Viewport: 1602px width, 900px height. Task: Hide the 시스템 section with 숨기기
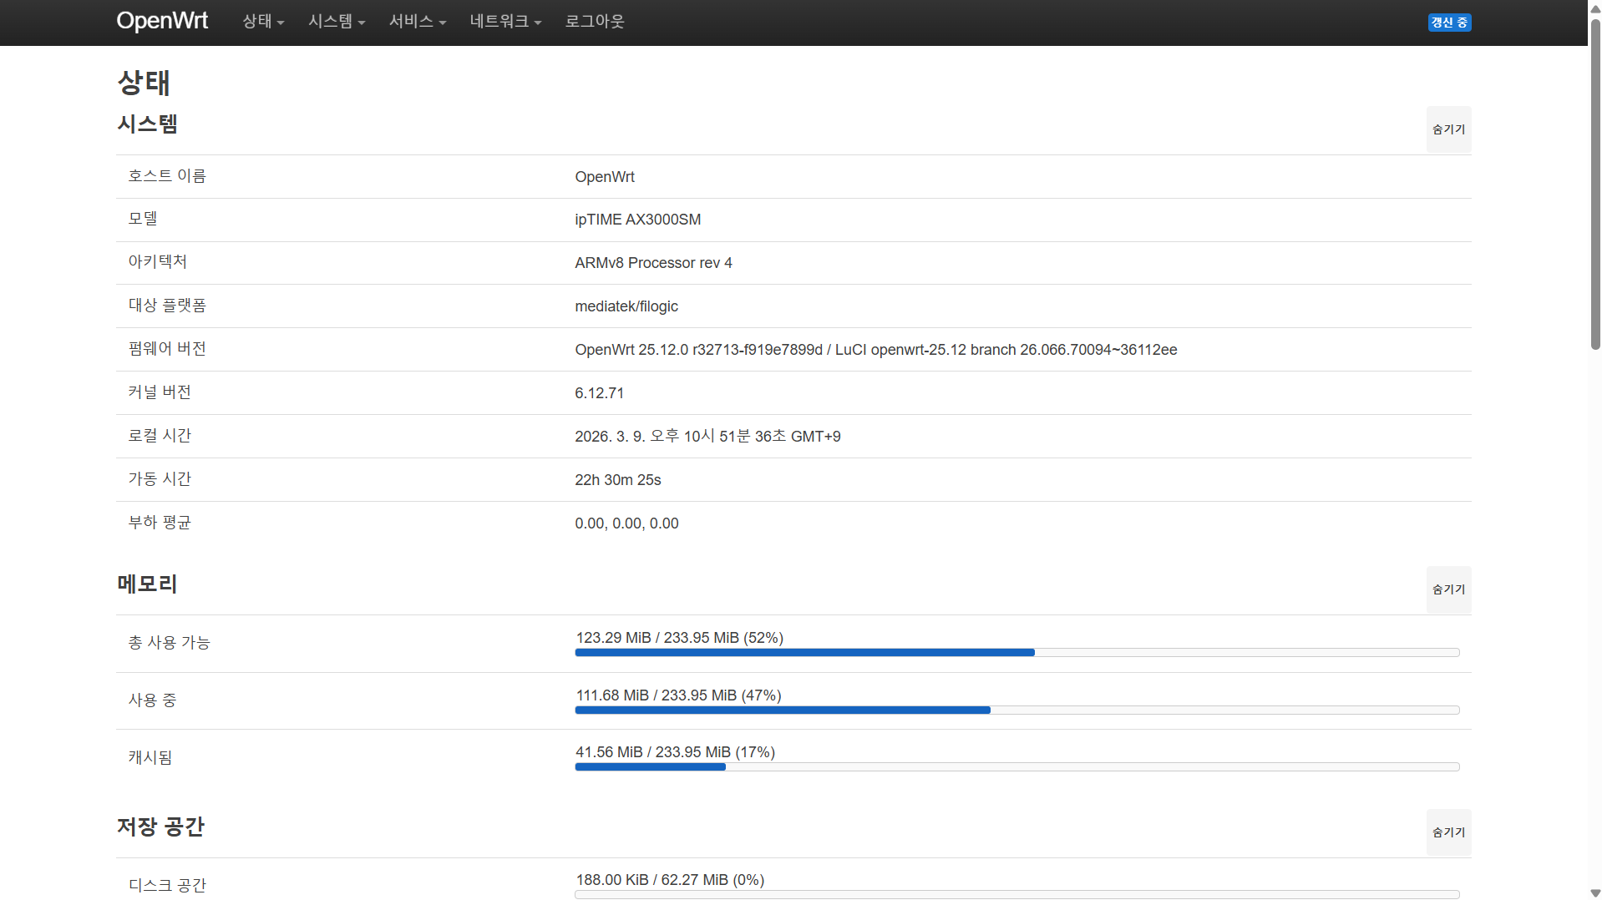coord(1448,129)
